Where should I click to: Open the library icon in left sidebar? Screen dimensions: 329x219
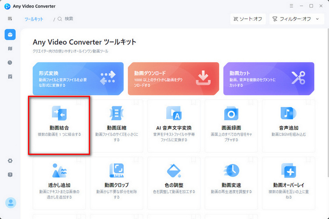10,49
